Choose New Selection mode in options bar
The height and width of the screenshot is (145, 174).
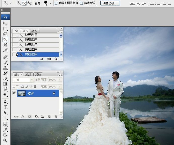[19, 3]
